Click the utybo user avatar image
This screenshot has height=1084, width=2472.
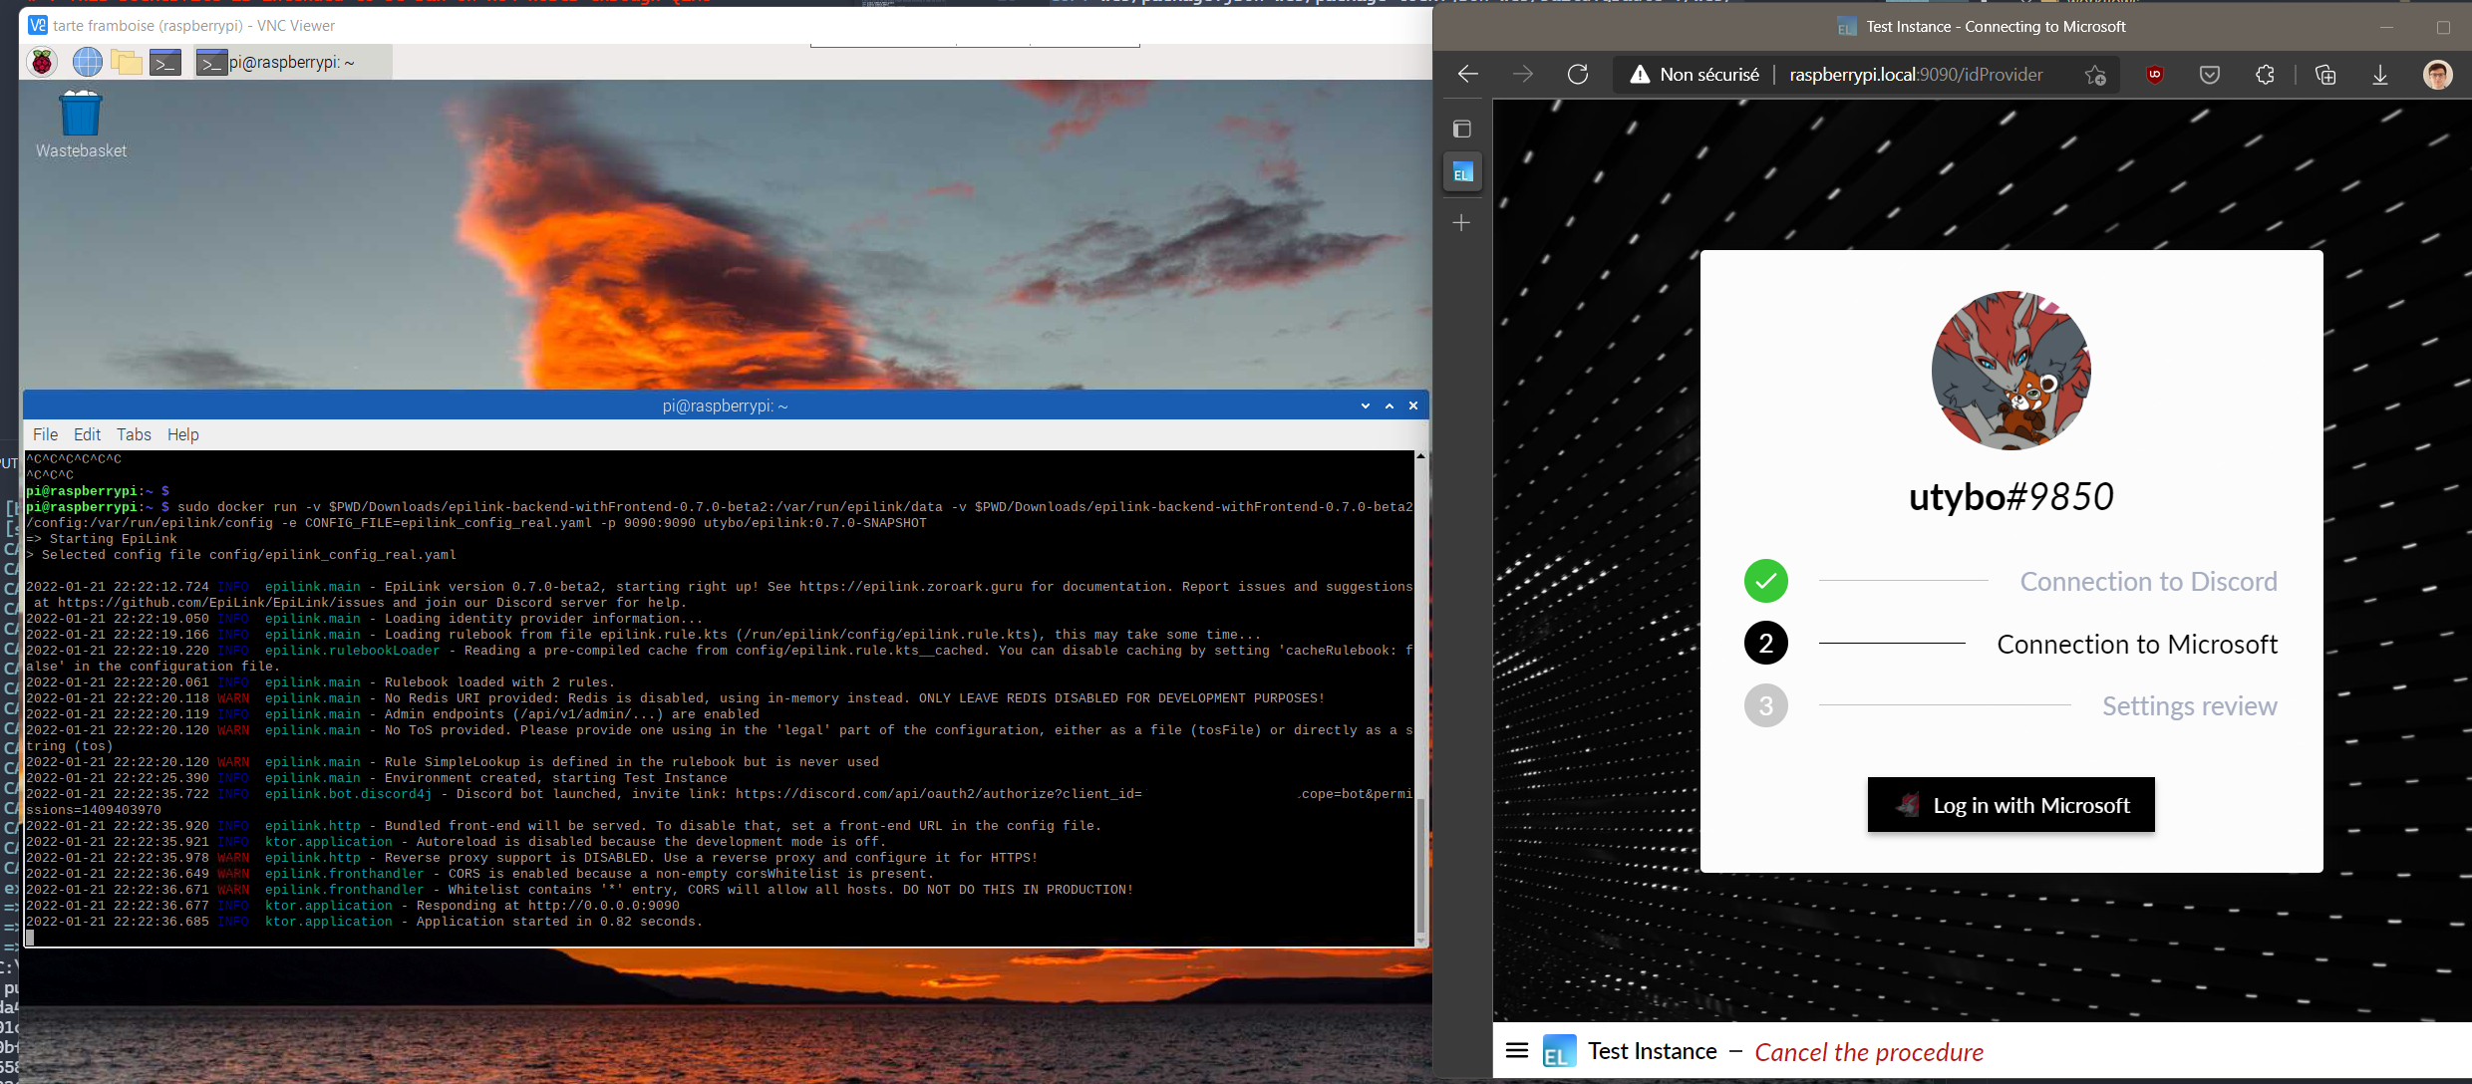pos(2010,371)
